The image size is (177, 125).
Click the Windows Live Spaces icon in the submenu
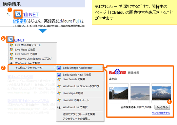59,86
